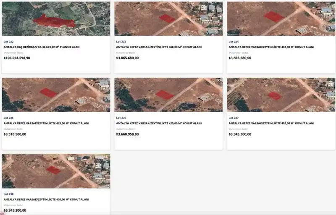Click the Lot 237 parcel image

point(281,94)
